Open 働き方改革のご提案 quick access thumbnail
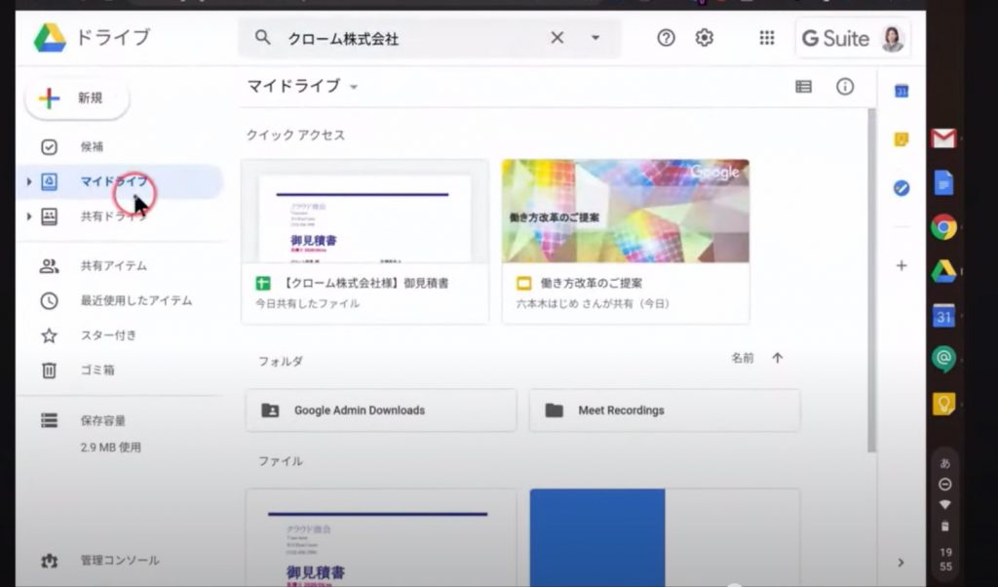 (x=625, y=211)
